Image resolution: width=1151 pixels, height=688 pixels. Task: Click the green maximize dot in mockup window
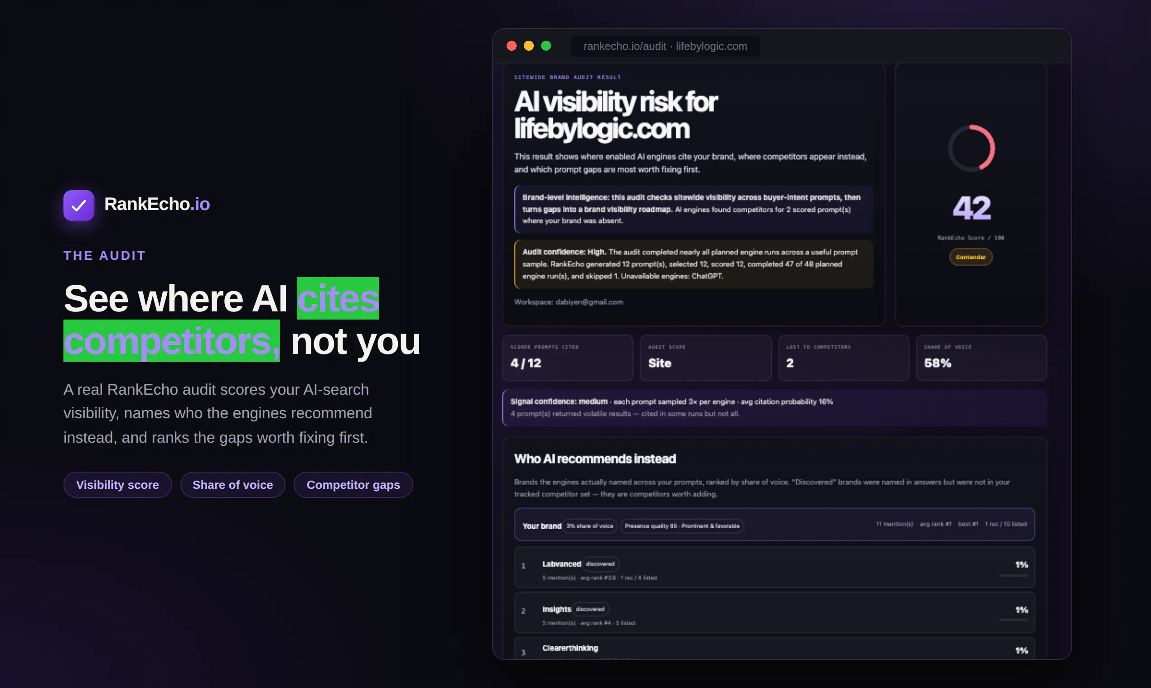(x=546, y=45)
